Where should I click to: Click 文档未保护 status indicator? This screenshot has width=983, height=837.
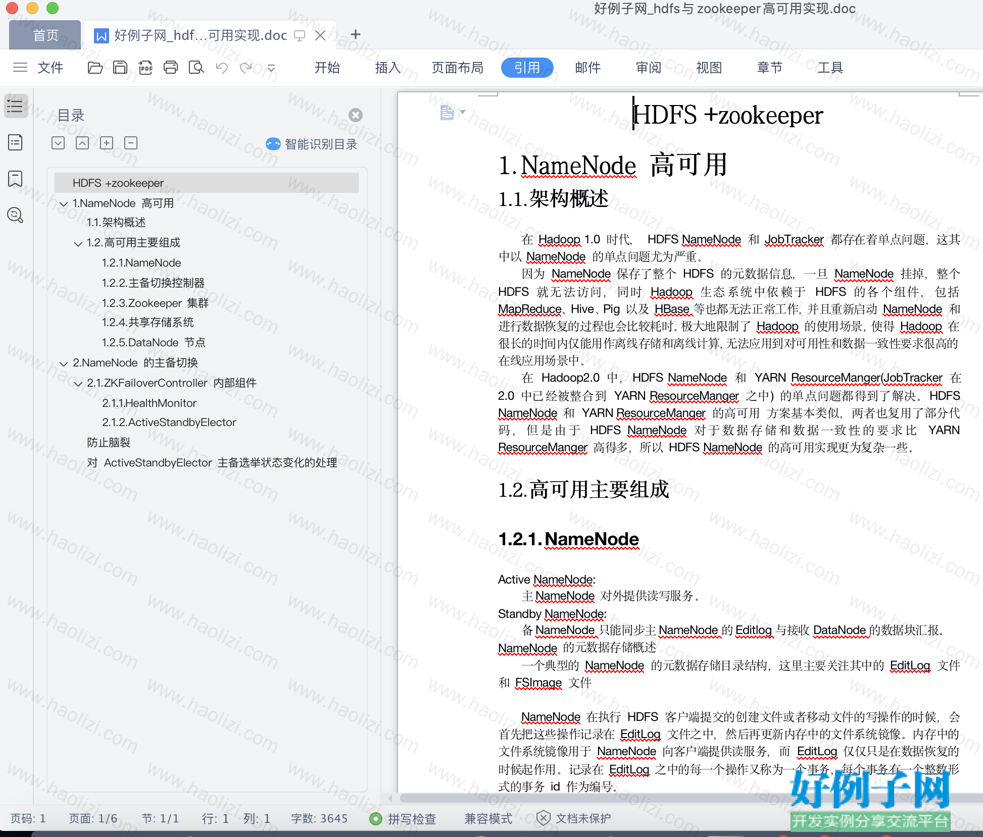tap(574, 818)
